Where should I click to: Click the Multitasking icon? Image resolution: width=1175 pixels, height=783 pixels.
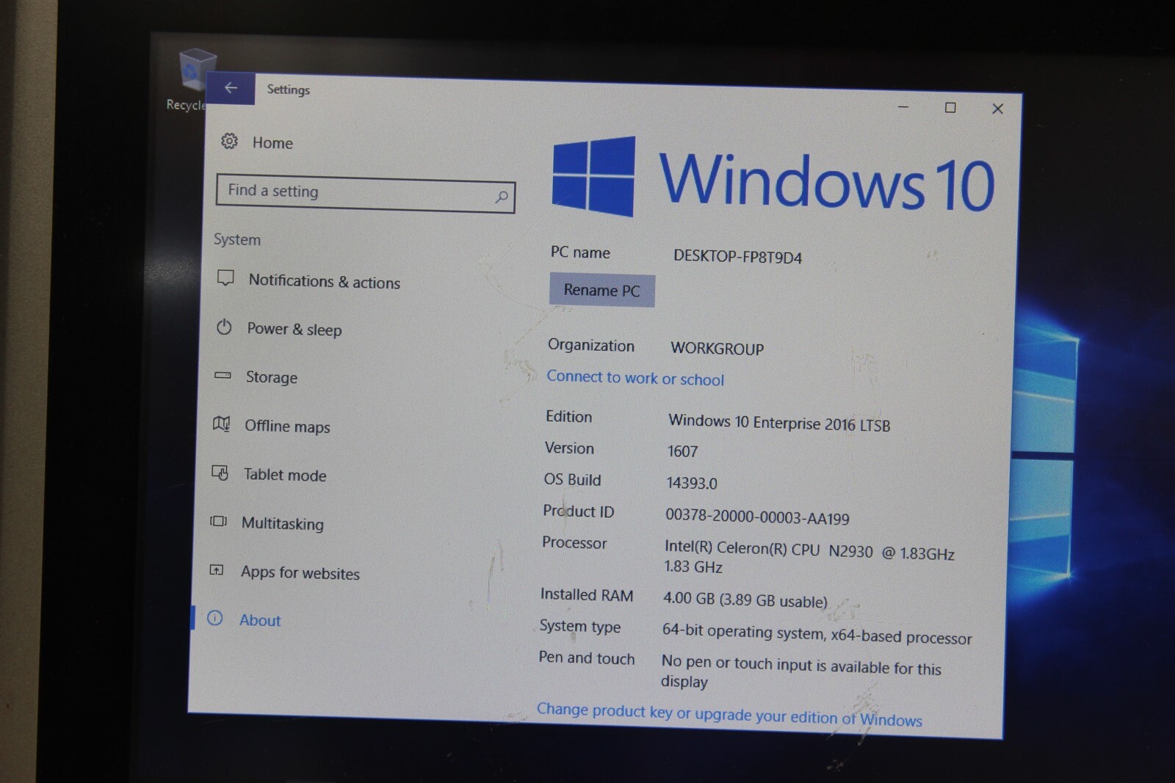click(x=218, y=521)
